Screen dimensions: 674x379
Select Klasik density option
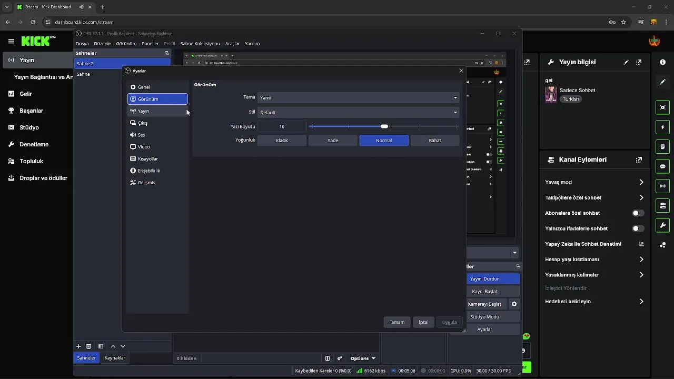282,141
